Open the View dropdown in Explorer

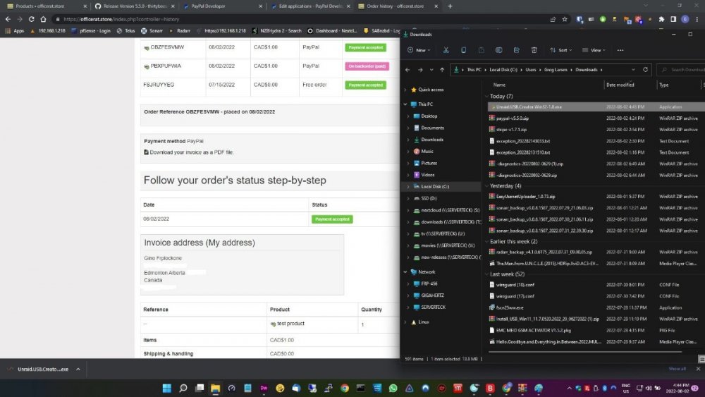pos(596,50)
